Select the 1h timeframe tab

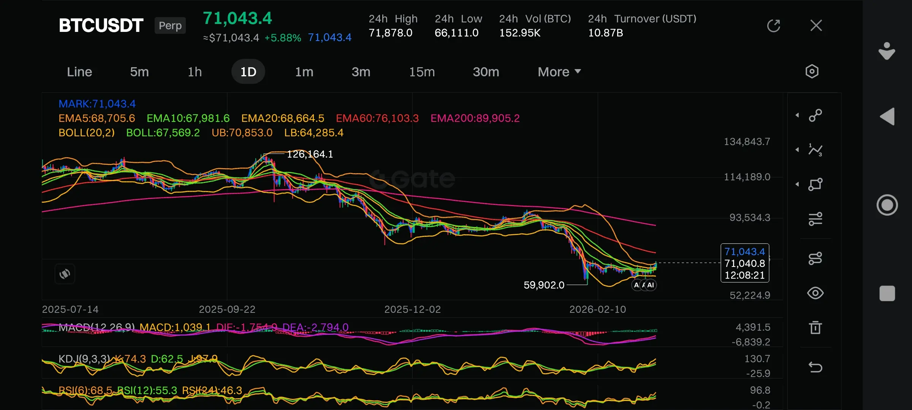[195, 72]
